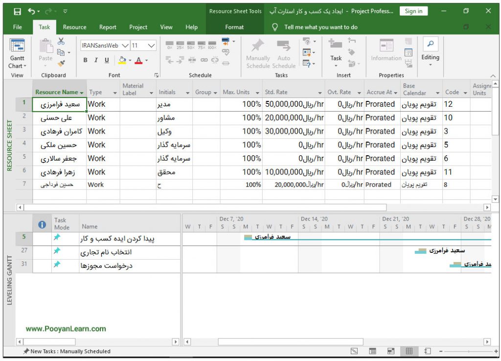The height and width of the screenshot is (361, 501).
Task: Open Type column filter dropdown
Action: [x=115, y=93]
